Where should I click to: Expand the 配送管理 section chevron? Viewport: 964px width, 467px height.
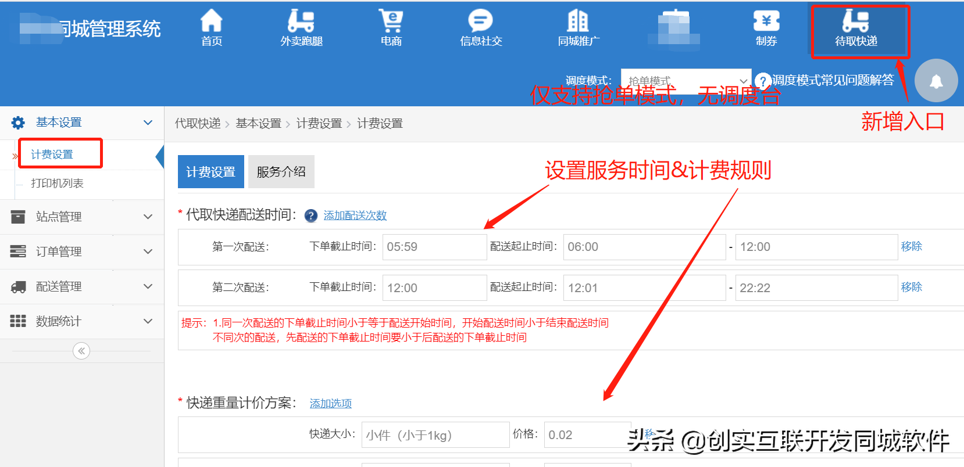tap(148, 286)
